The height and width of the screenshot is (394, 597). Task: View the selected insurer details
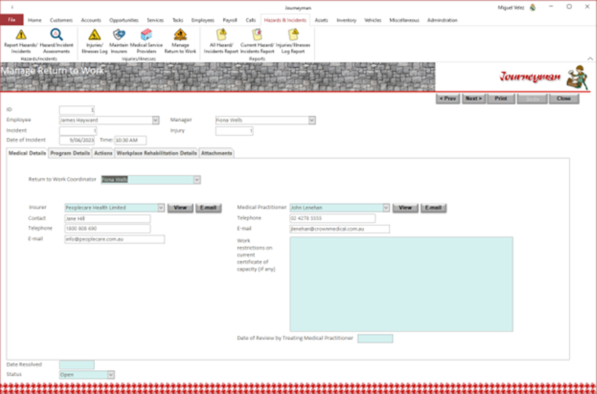coord(180,208)
